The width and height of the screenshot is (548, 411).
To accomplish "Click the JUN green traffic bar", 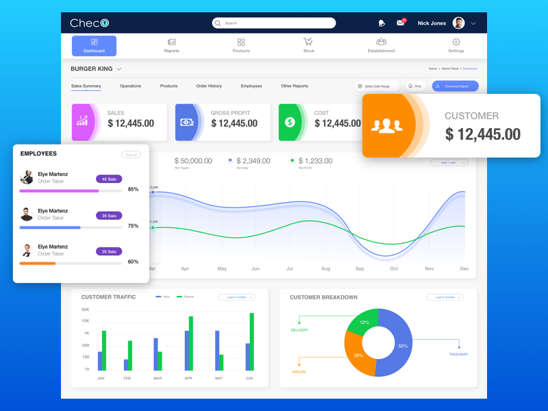I will click(x=252, y=342).
